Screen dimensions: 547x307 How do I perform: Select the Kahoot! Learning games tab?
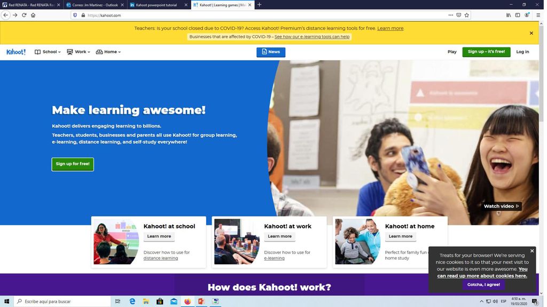pyautogui.click(x=222, y=5)
